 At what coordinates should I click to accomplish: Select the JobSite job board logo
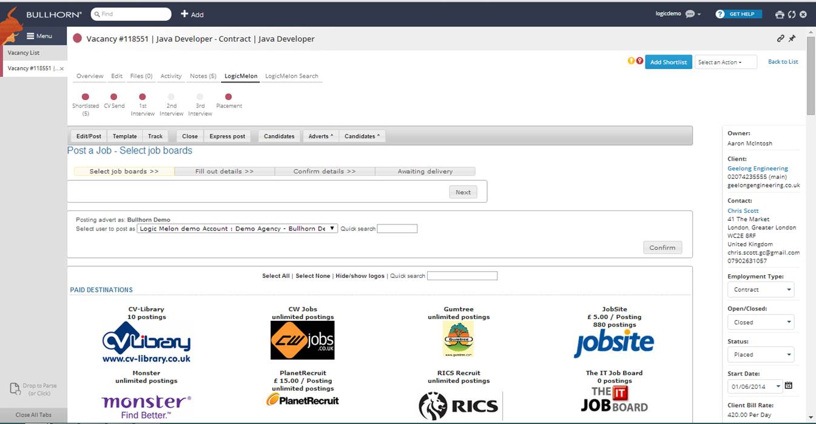pyautogui.click(x=614, y=343)
